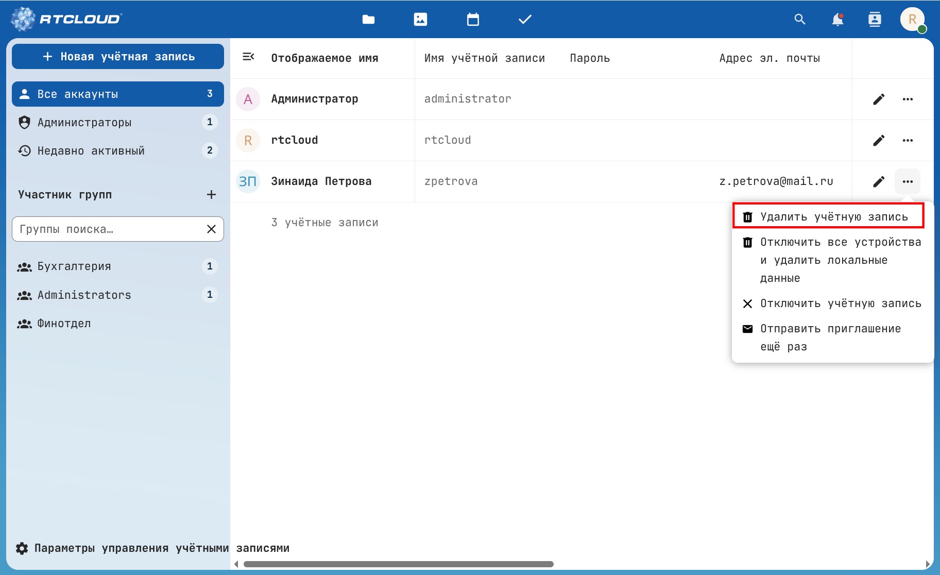Image resolution: width=940 pixels, height=575 pixels.
Task: Click Новая учётная запись button
Action: click(118, 57)
